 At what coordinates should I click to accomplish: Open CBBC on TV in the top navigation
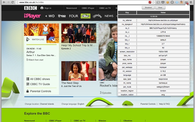tap(105, 8)
